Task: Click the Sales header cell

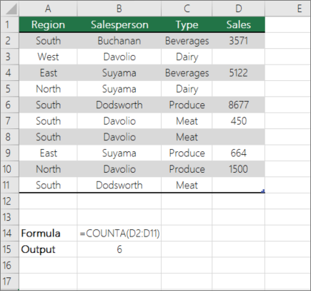Action: (x=239, y=24)
